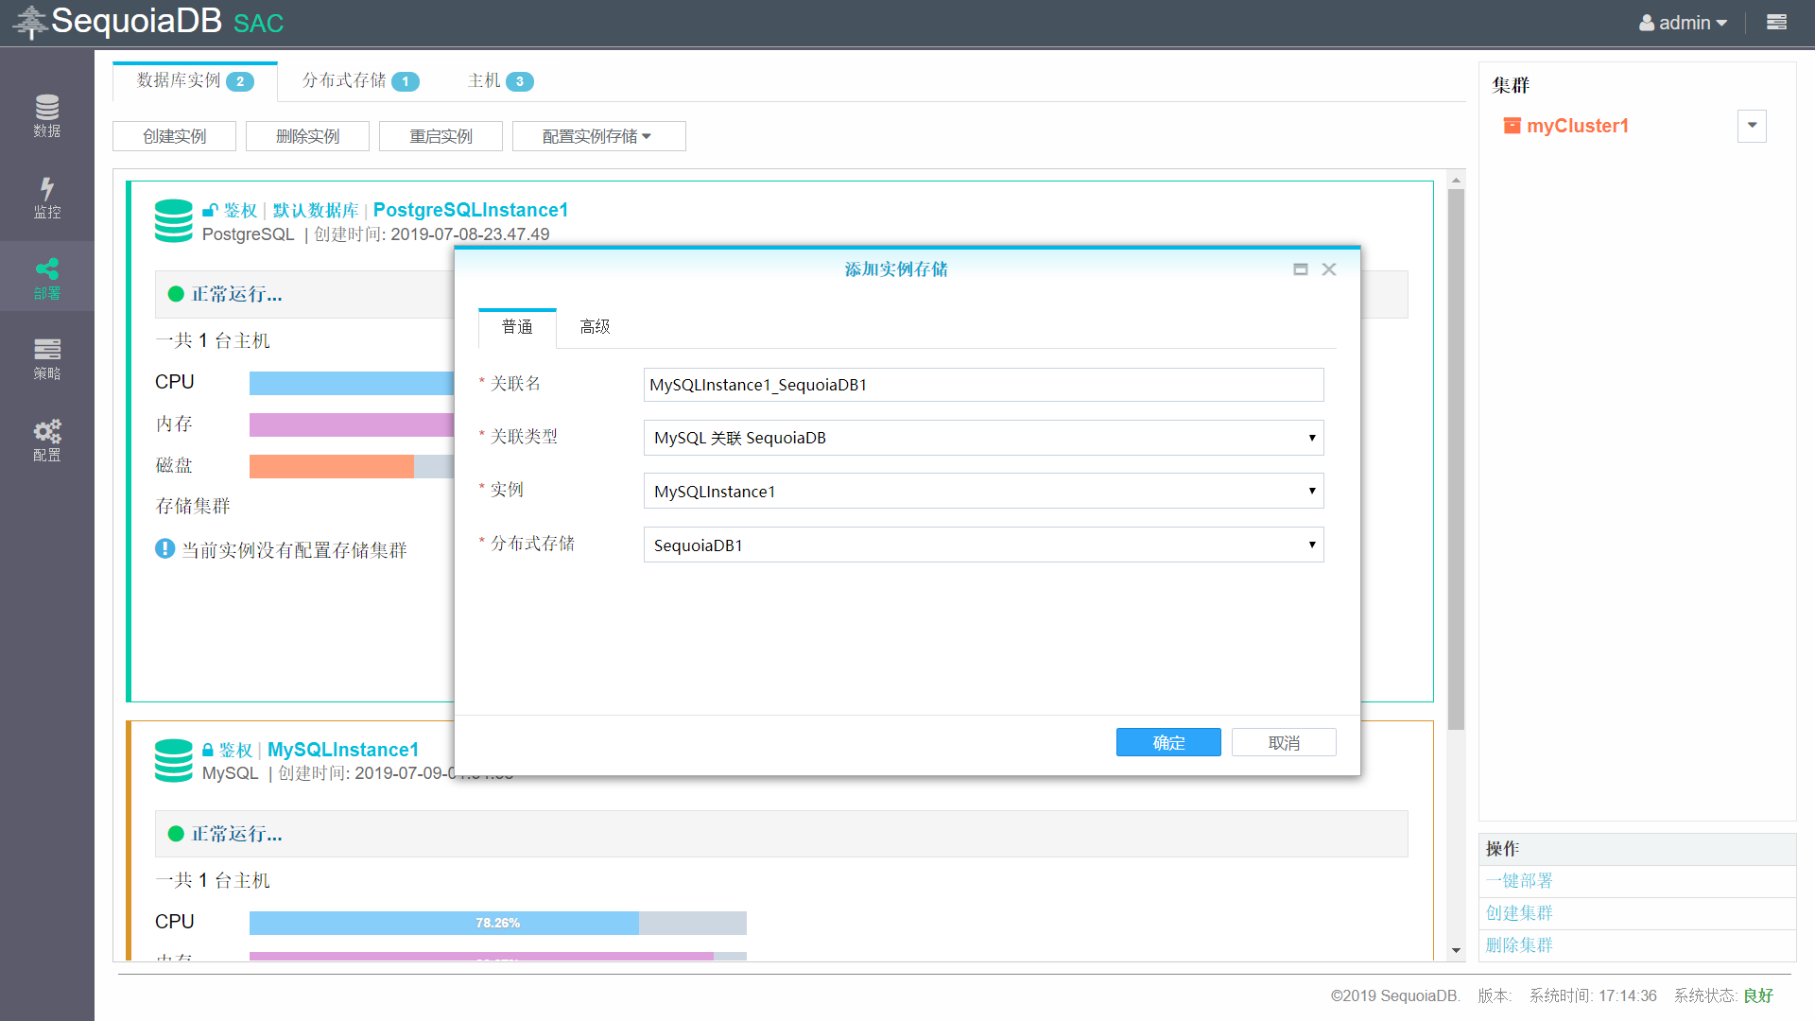Click the MySQLInstance1 database stack icon

(174, 760)
